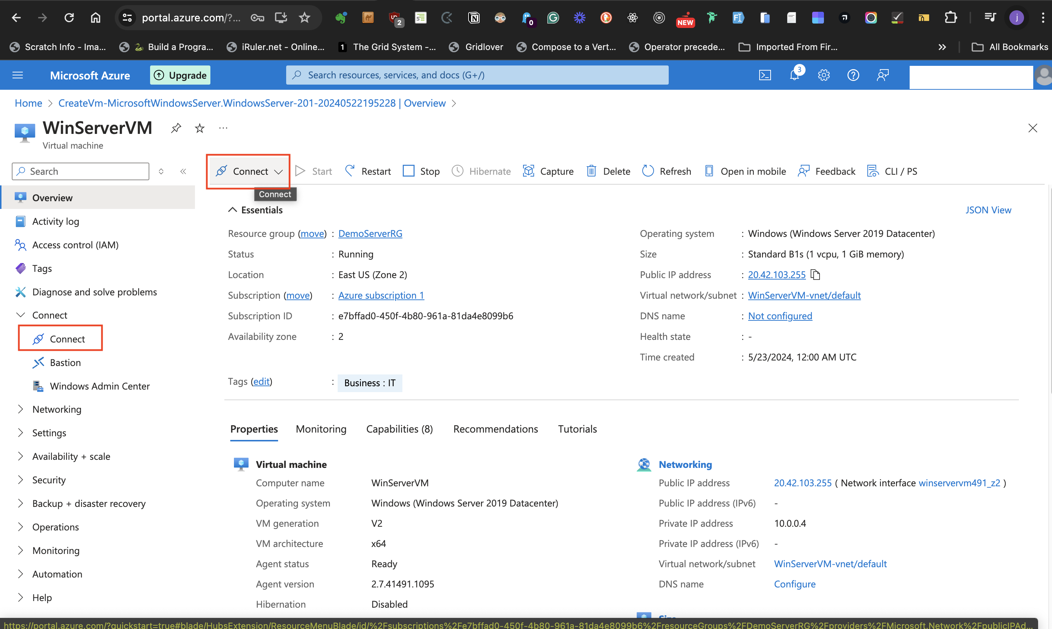The height and width of the screenshot is (629, 1052).
Task: Pin WinServerVM to dashboard
Action: pyautogui.click(x=176, y=128)
